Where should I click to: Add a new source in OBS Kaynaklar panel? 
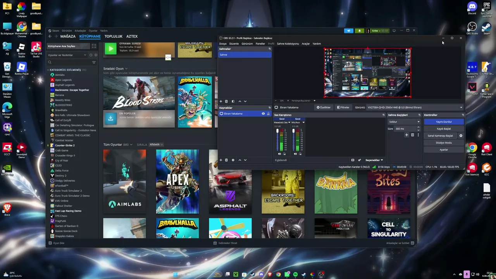pos(221,160)
